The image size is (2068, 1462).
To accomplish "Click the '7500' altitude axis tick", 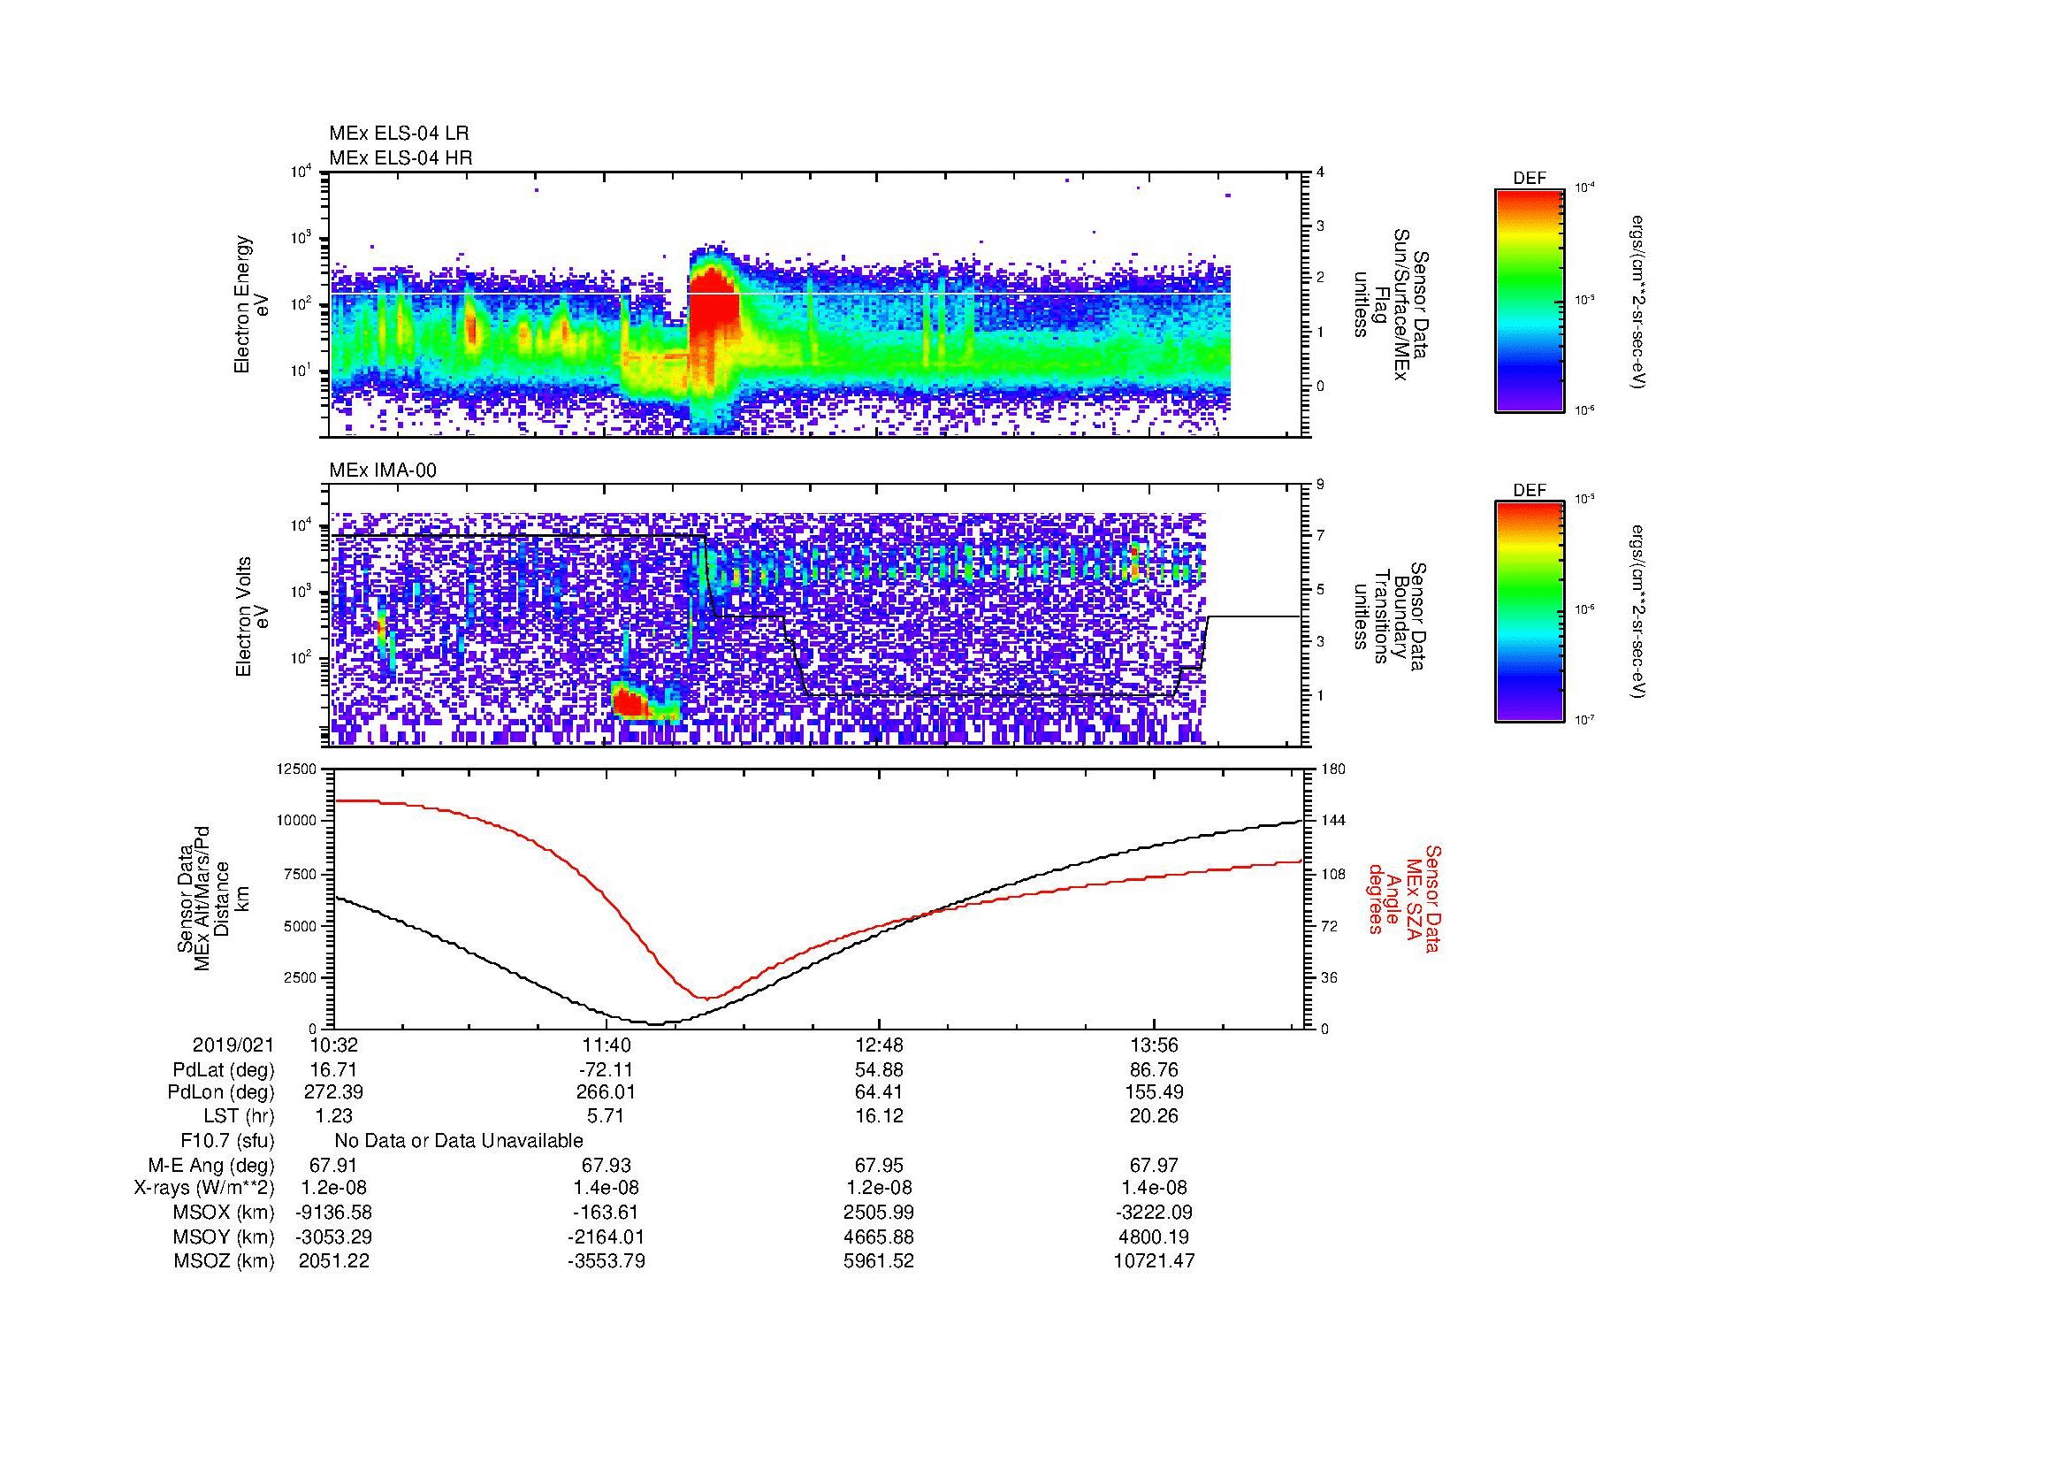I will (301, 874).
